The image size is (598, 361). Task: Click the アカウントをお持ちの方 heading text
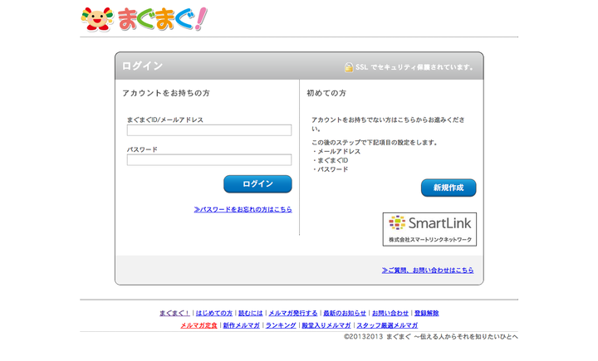coord(166,93)
